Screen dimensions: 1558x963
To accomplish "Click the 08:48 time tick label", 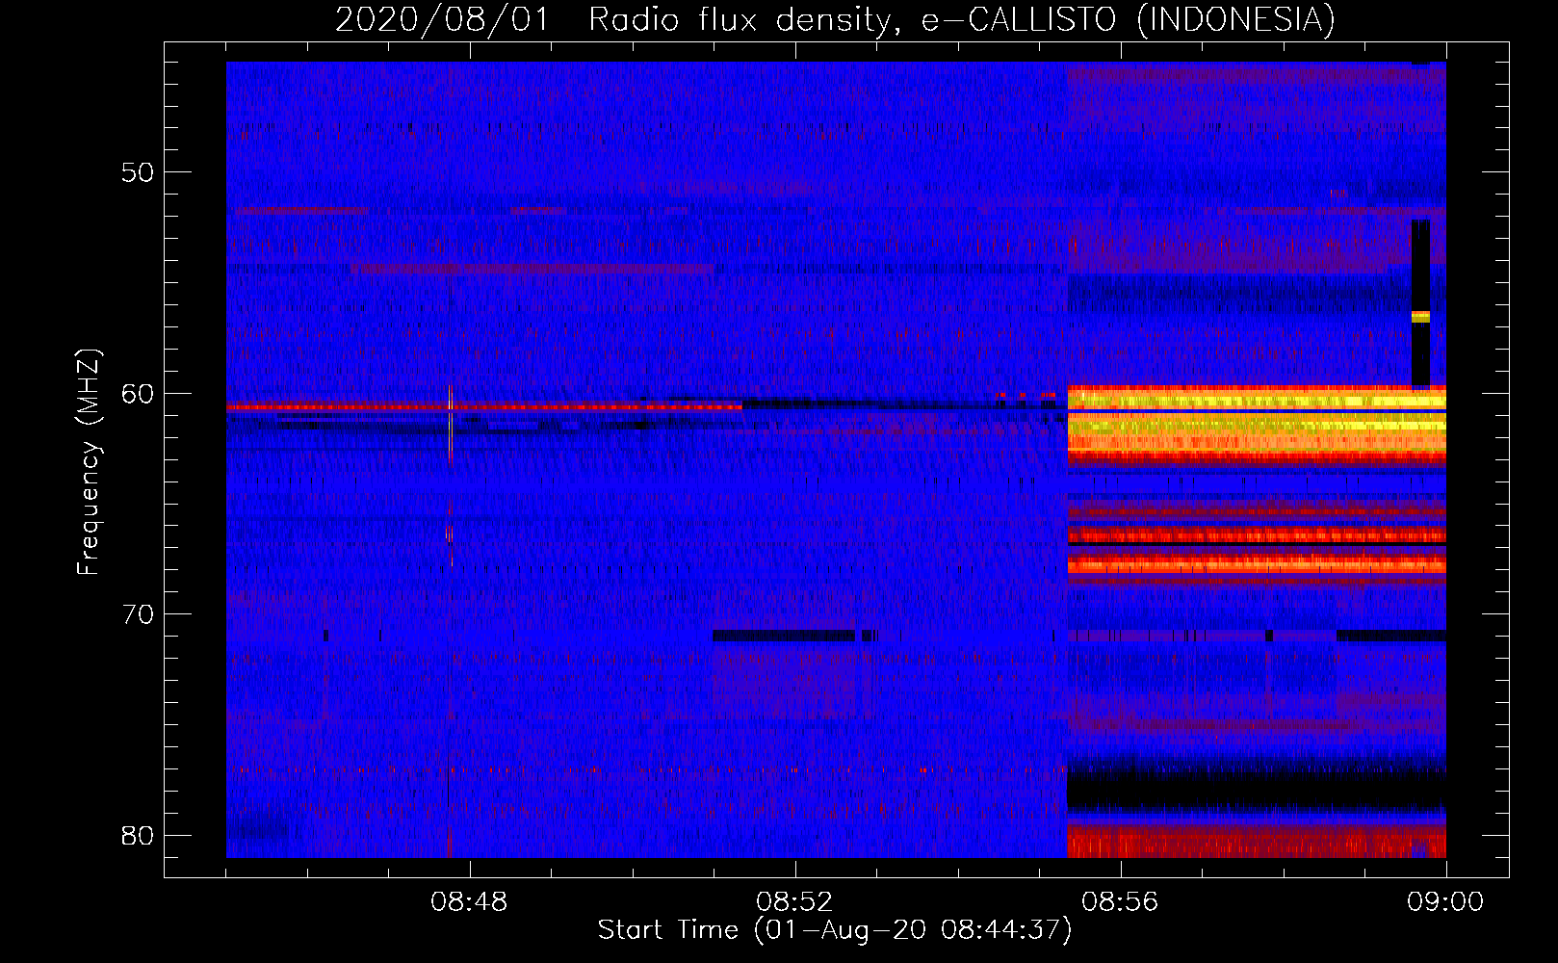I will [x=469, y=902].
